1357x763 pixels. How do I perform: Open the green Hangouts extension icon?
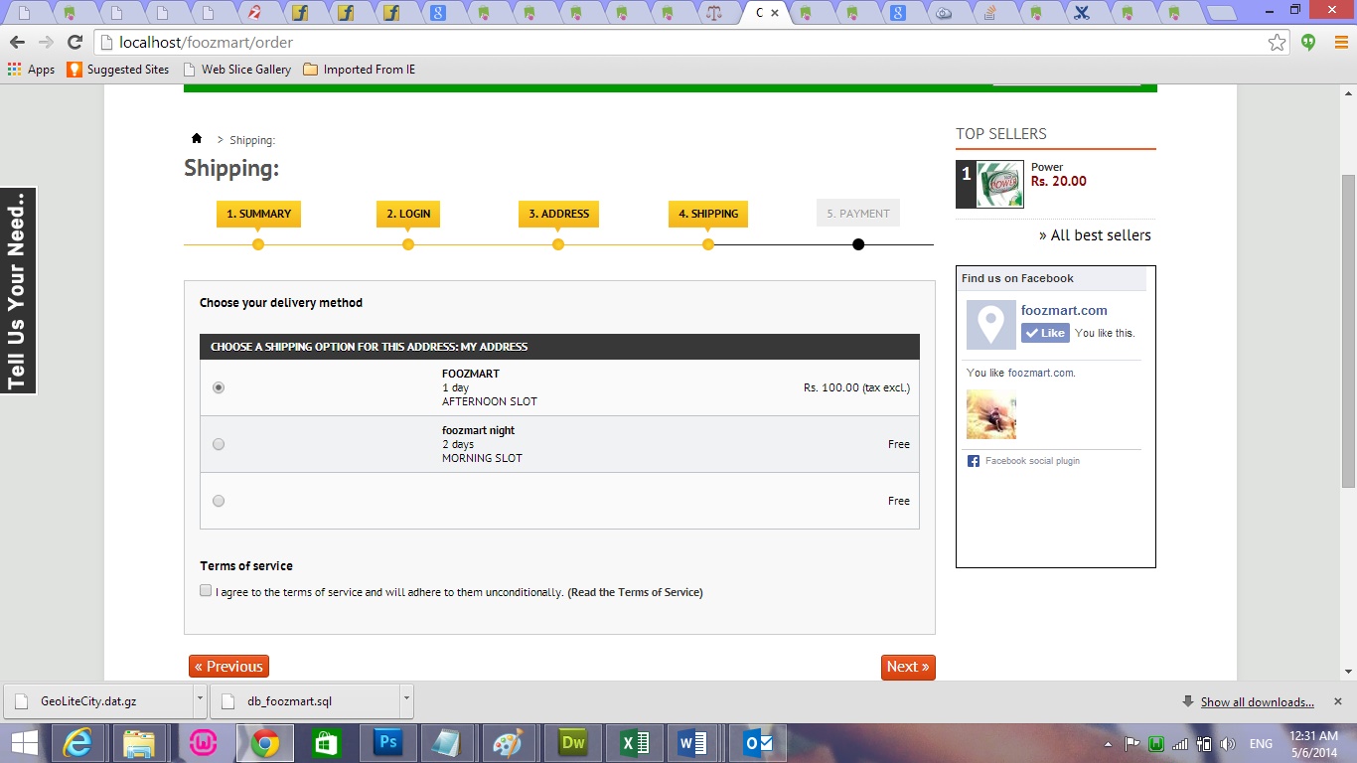(x=1308, y=43)
